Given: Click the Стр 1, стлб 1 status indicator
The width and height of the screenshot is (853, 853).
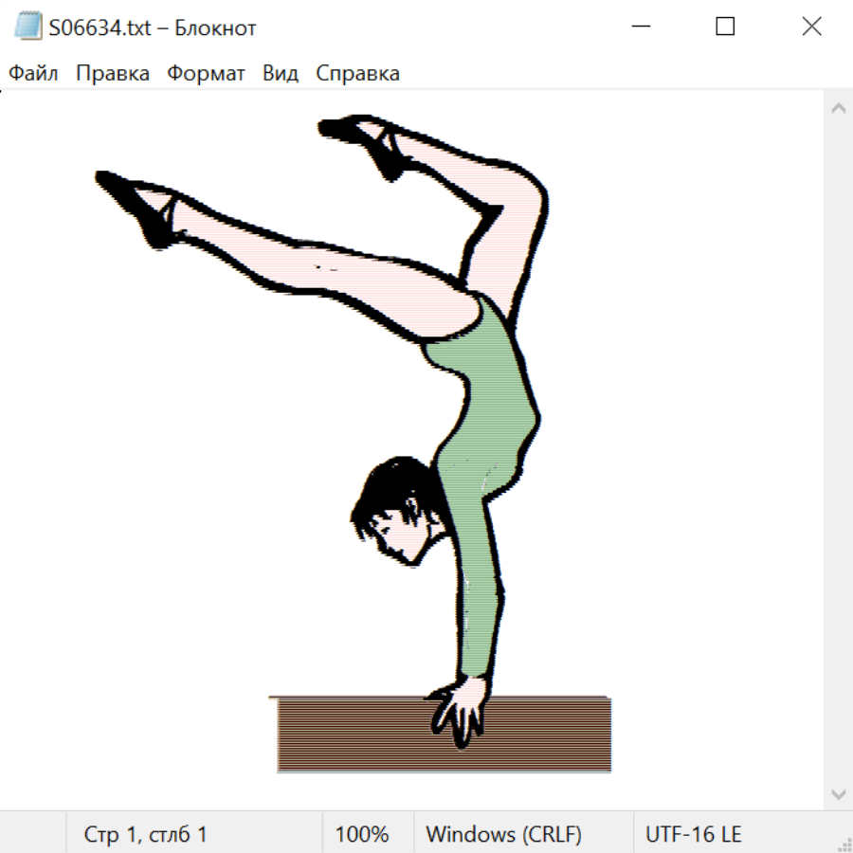Looking at the screenshot, I should click(x=145, y=834).
